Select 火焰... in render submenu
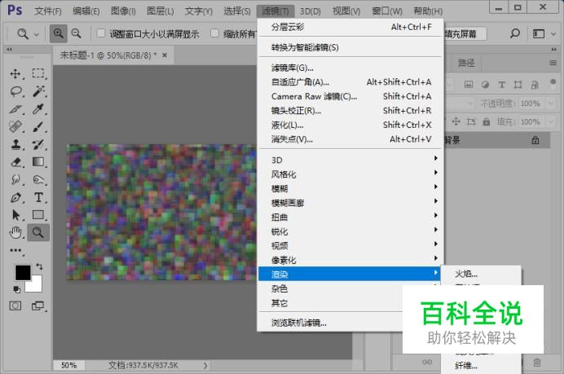The image size is (564, 374). point(481,274)
